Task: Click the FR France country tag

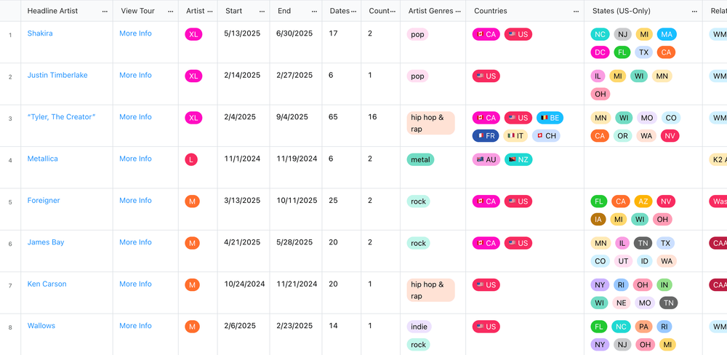Action: (x=486, y=136)
